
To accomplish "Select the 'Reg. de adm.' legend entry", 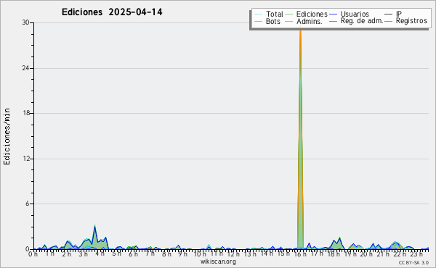I will pyautogui.click(x=362, y=21).
